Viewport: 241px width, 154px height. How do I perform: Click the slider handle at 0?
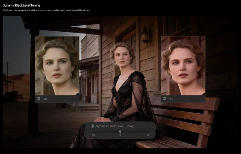pyautogui.click(x=120, y=132)
